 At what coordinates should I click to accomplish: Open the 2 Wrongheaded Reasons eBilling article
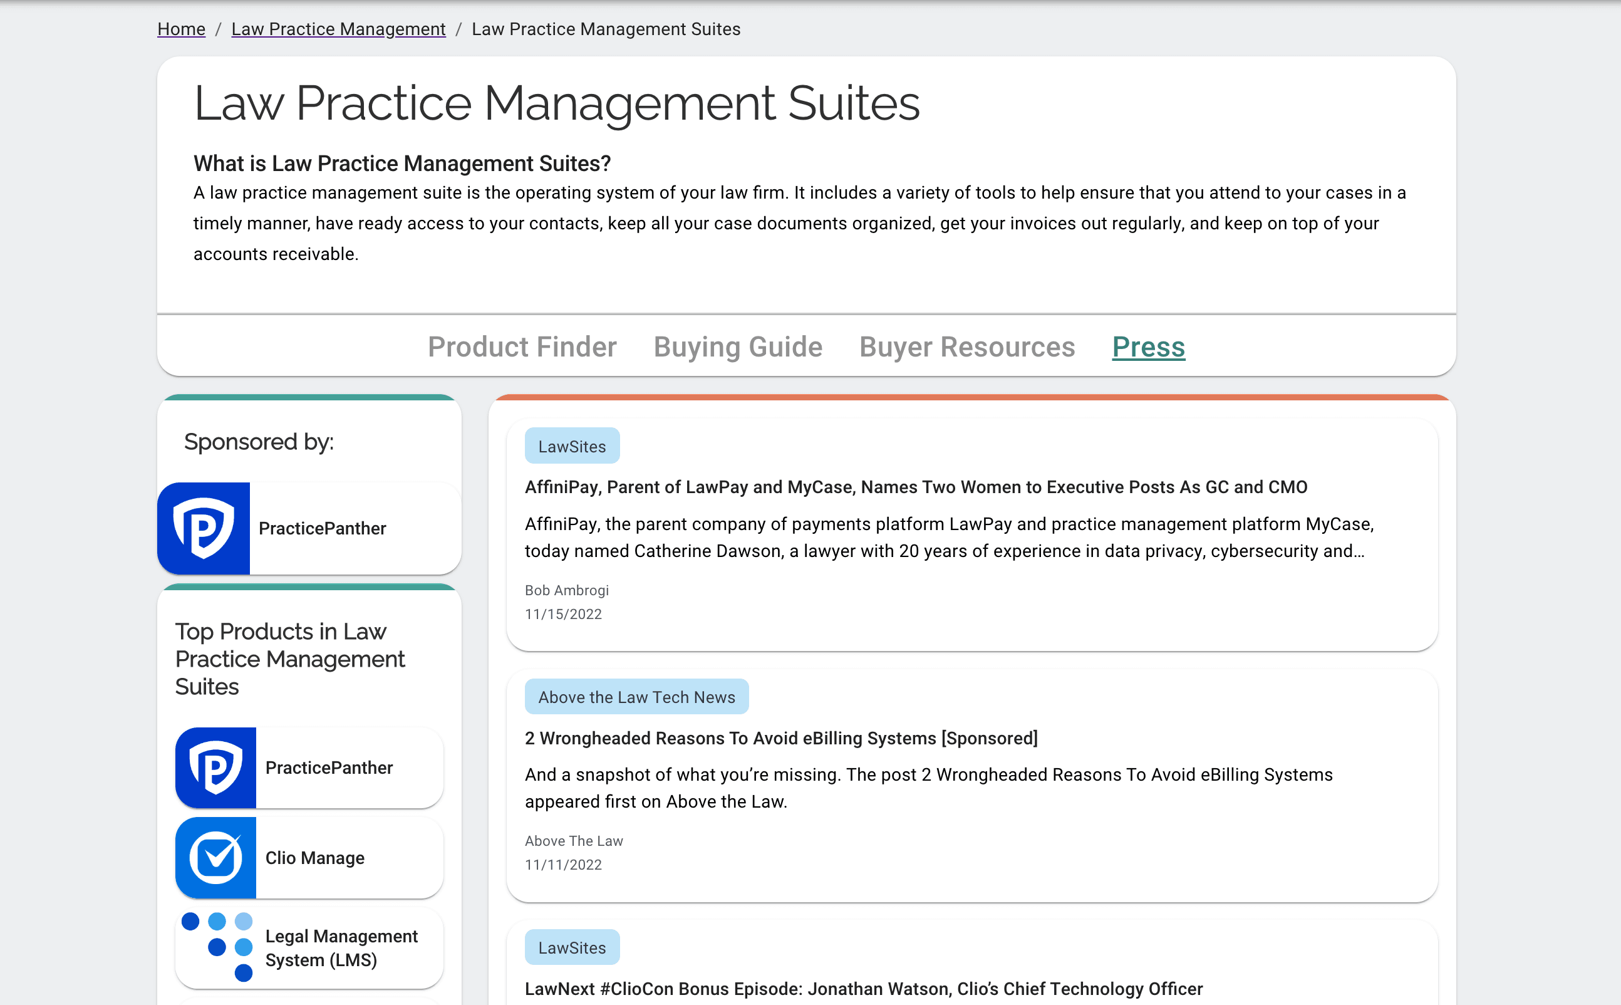click(x=781, y=738)
